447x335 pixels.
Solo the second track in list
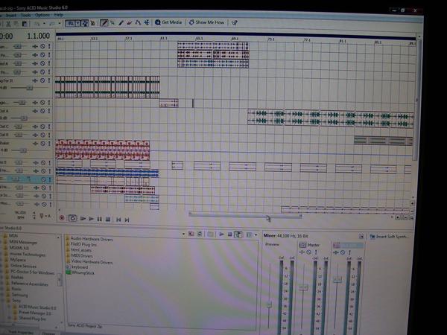49,54
